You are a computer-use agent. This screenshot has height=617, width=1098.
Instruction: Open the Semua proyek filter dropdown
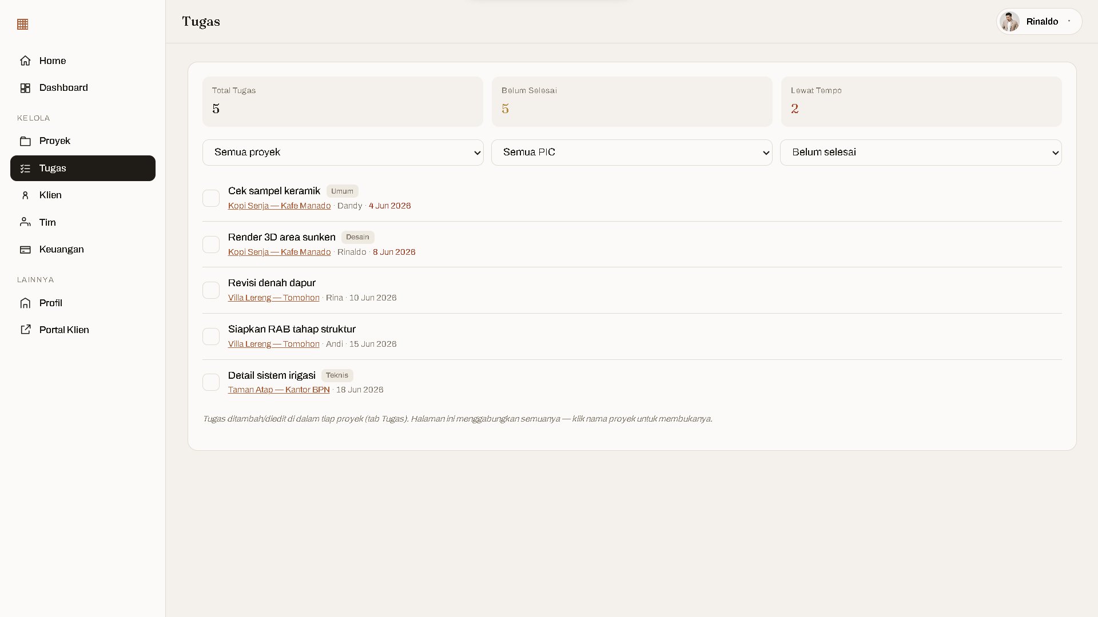click(343, 153)
